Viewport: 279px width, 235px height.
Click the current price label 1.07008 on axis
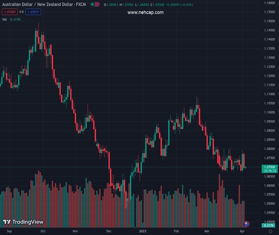pos(270,167)
